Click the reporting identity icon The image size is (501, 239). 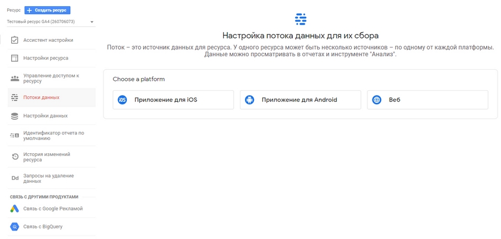(x=14, y=136)
